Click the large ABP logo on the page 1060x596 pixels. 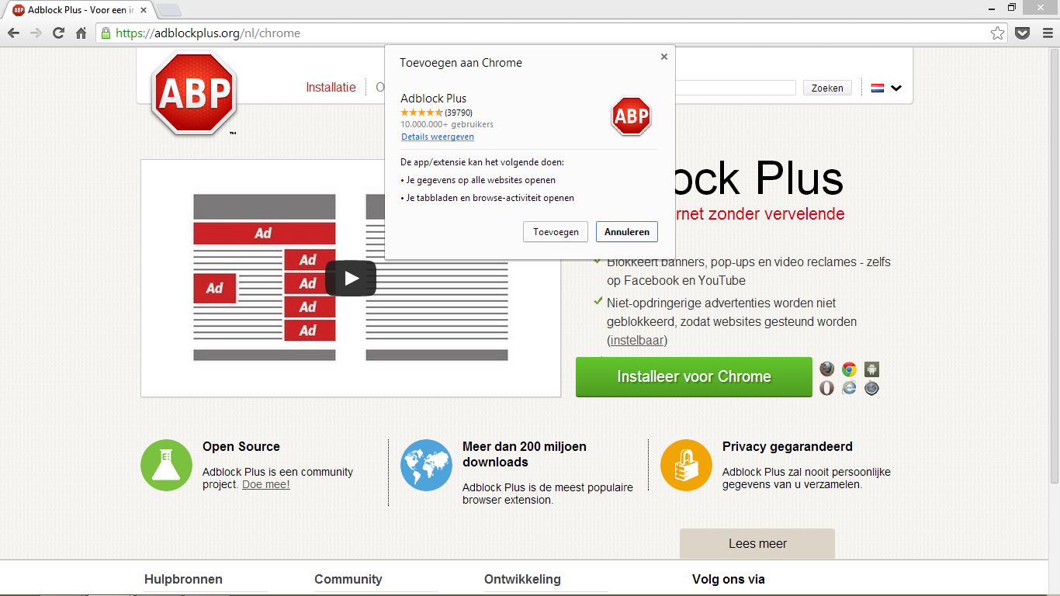click(x=193, y=93)
